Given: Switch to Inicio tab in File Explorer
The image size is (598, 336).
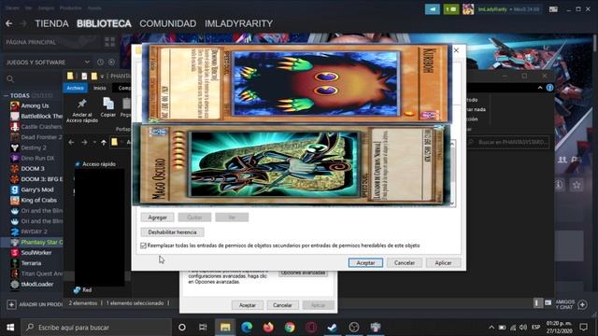Looking at the screenshot, I should [x=100, y=88].
